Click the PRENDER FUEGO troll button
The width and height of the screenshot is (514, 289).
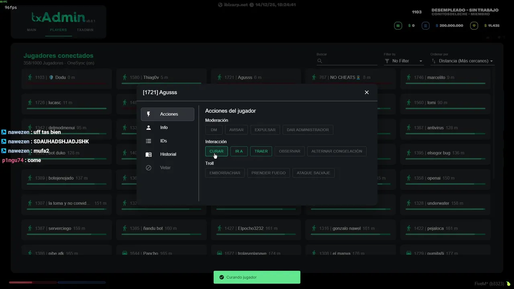(269, 173)
